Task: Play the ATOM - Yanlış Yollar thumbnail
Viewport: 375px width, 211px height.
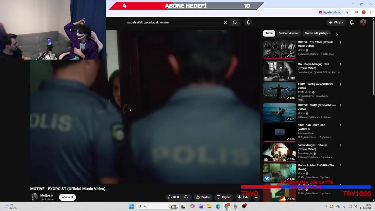Action: 279,91
